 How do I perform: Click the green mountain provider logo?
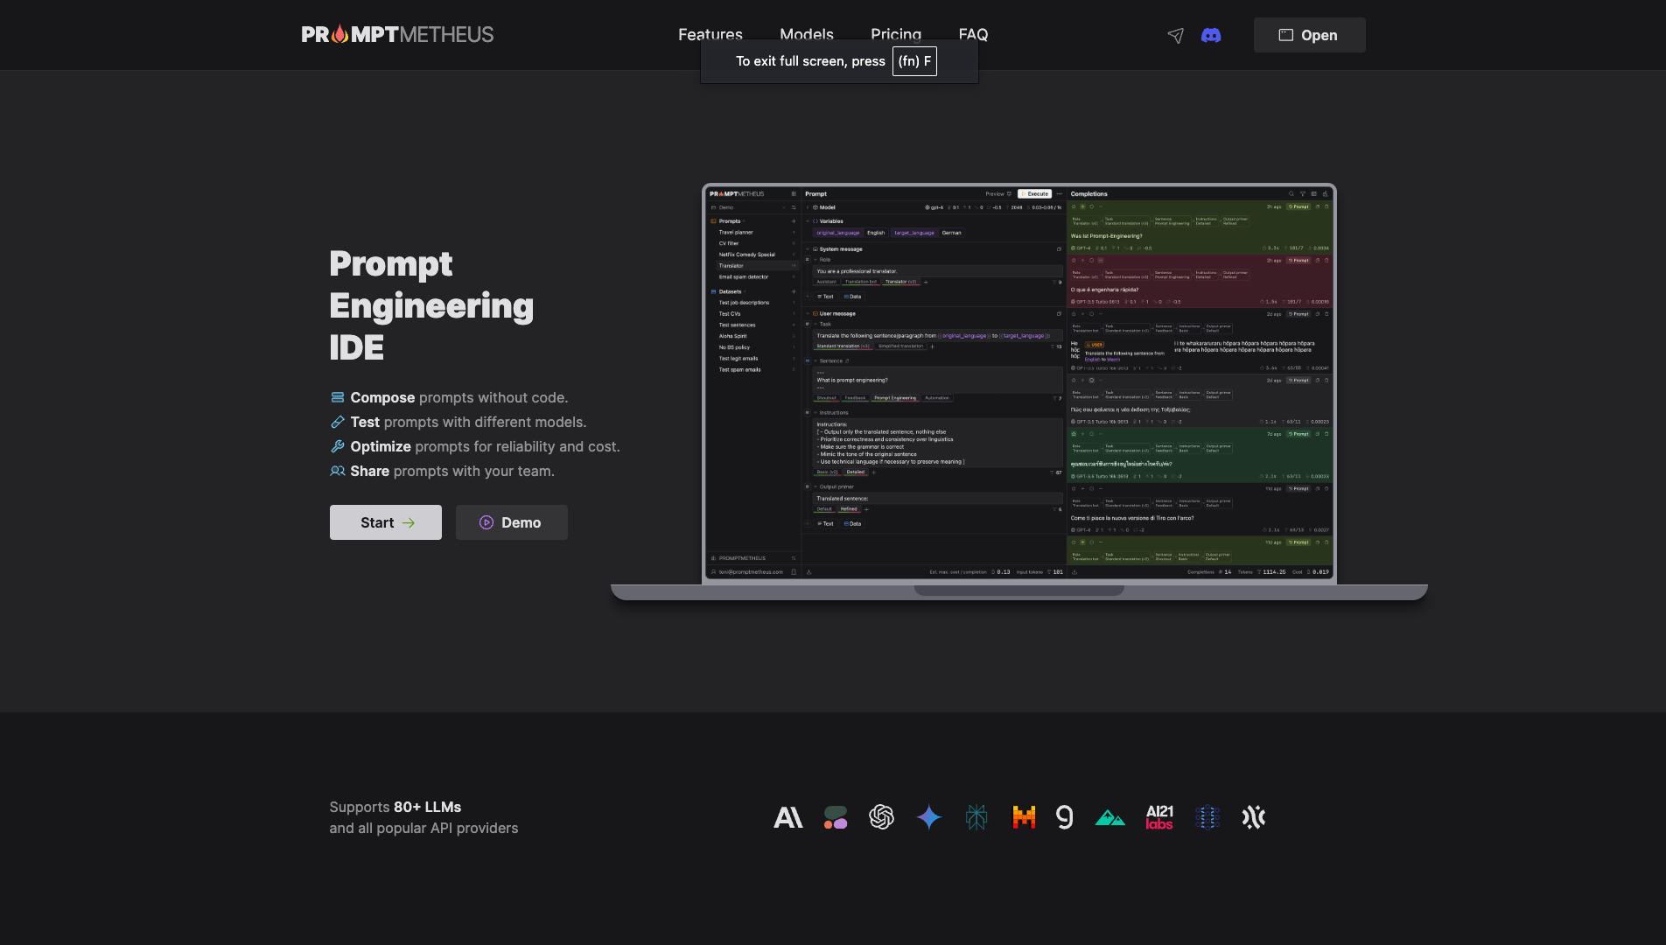click(1110, 817)
